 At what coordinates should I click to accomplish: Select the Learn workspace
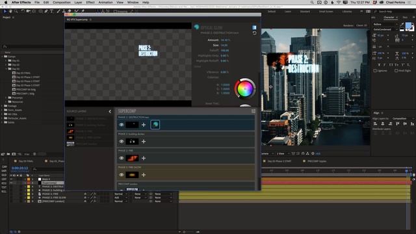[287, 12]
